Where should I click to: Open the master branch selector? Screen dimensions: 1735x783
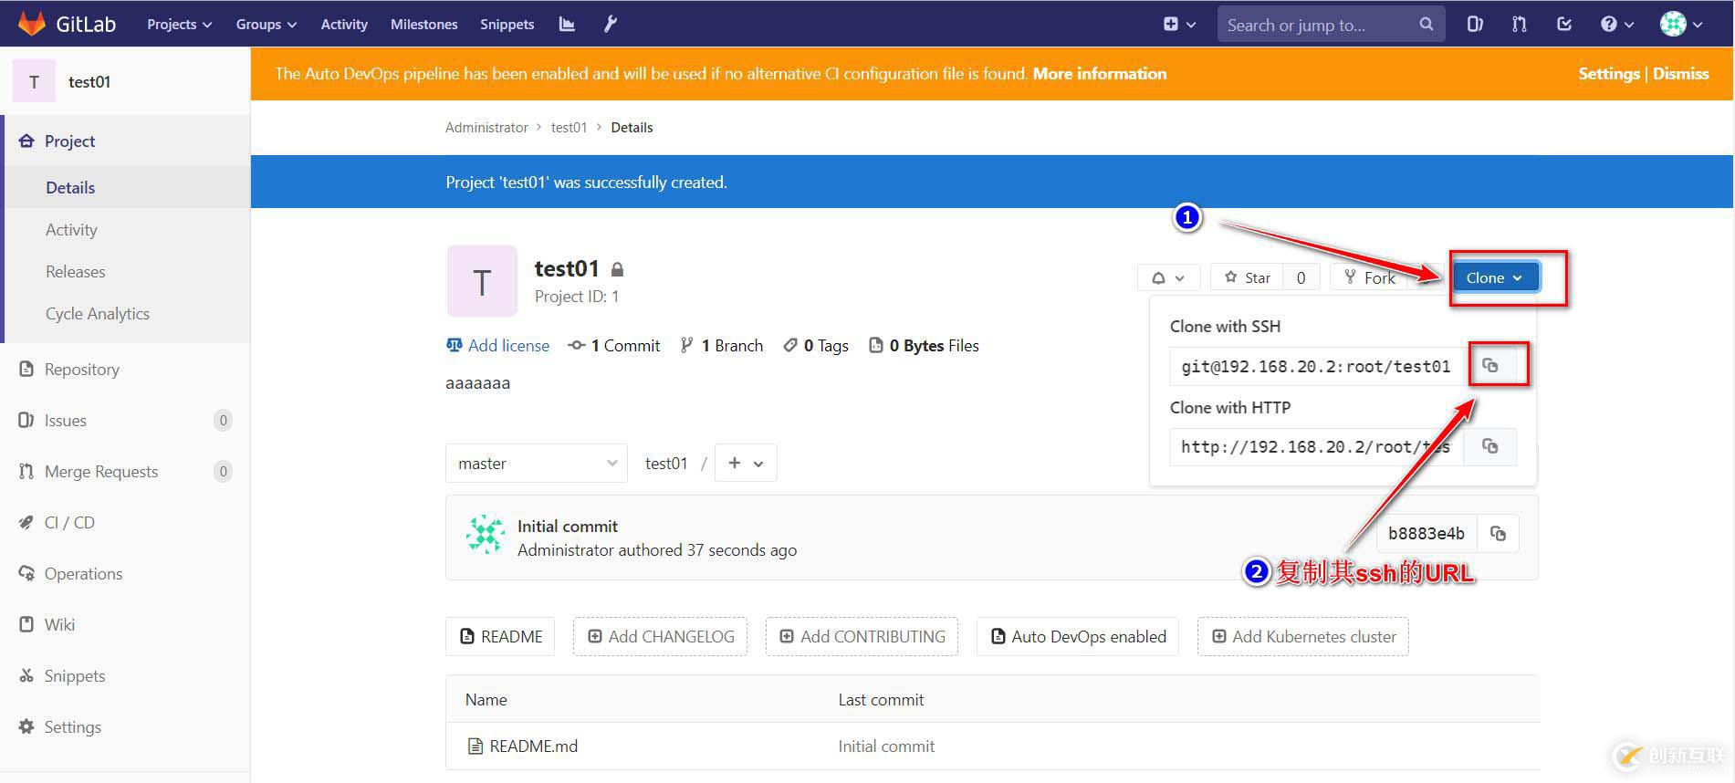[x=537, y=463]
